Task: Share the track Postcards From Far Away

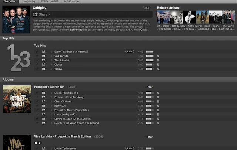Action: click(44, 97)
